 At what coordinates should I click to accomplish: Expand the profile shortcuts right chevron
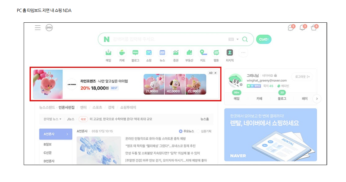coord(317,99)
